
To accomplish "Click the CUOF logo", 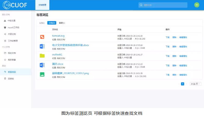I will coord(15,5).
